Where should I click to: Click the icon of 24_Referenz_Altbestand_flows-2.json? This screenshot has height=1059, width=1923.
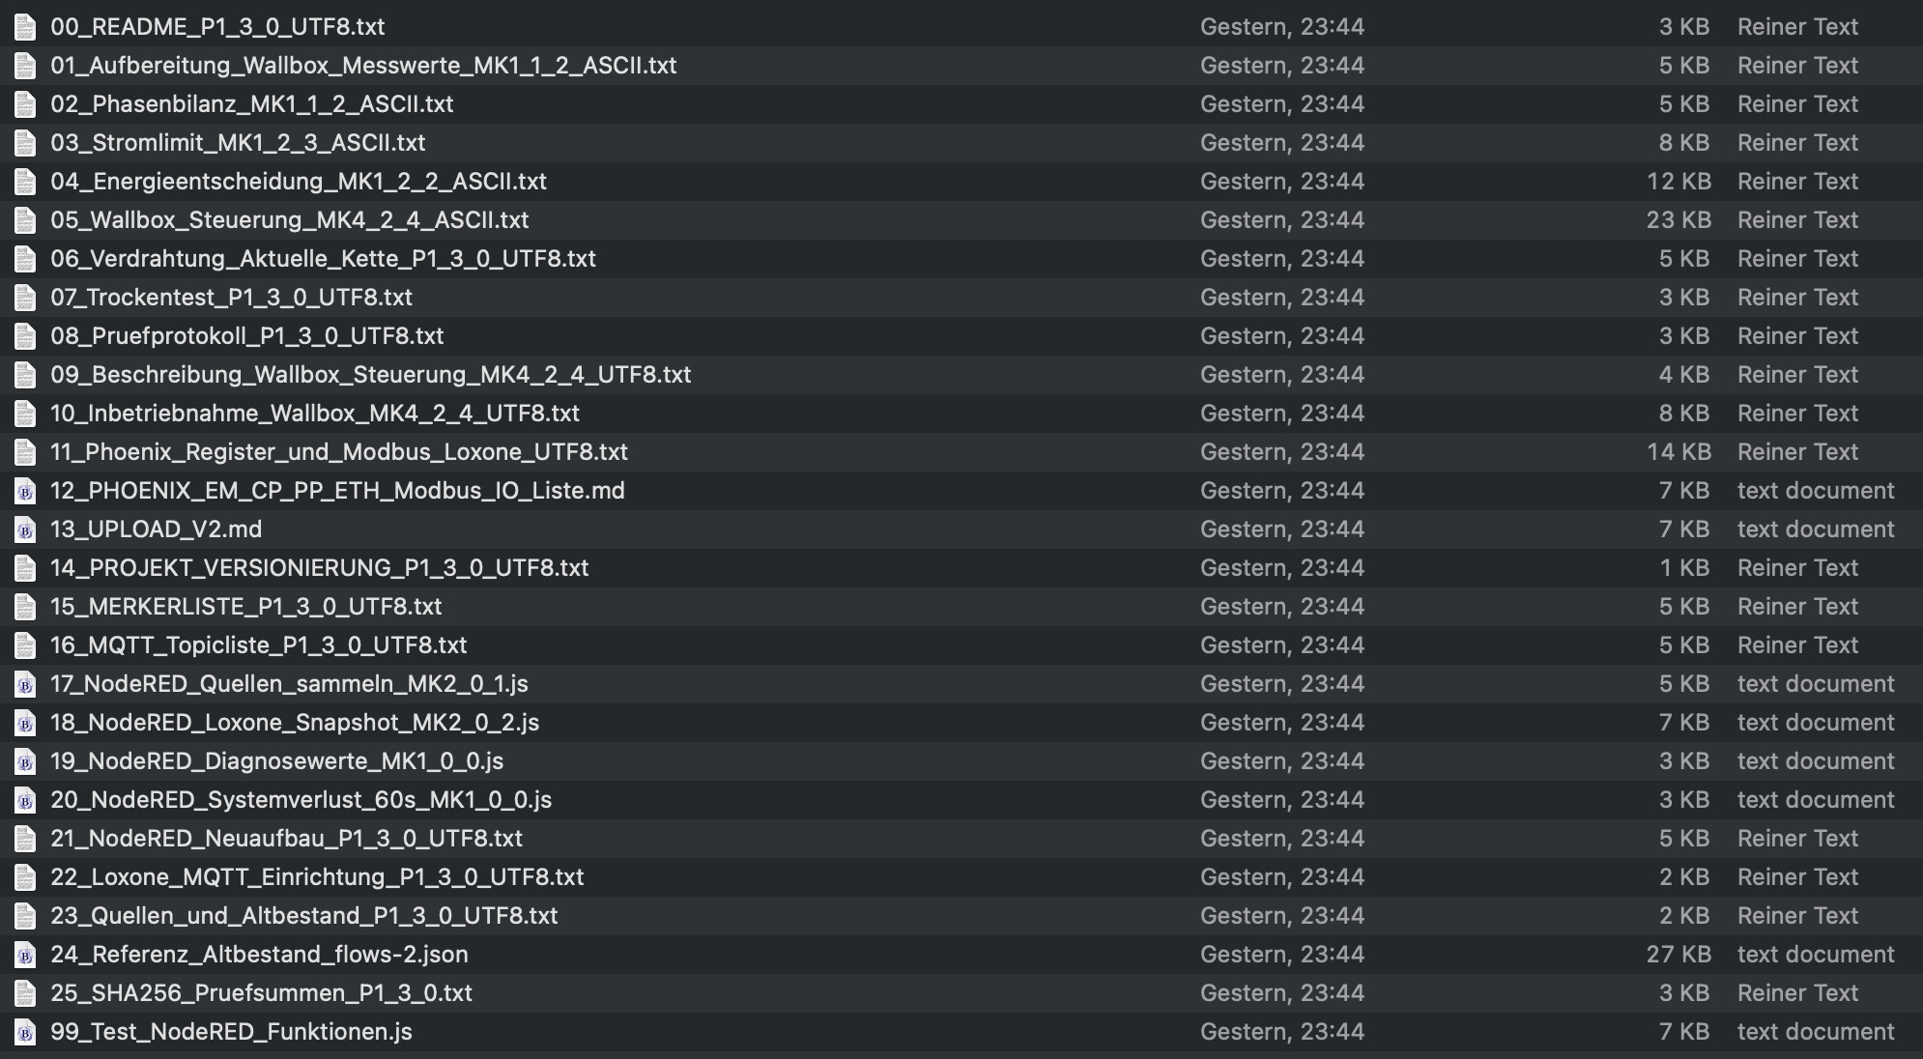25,955
